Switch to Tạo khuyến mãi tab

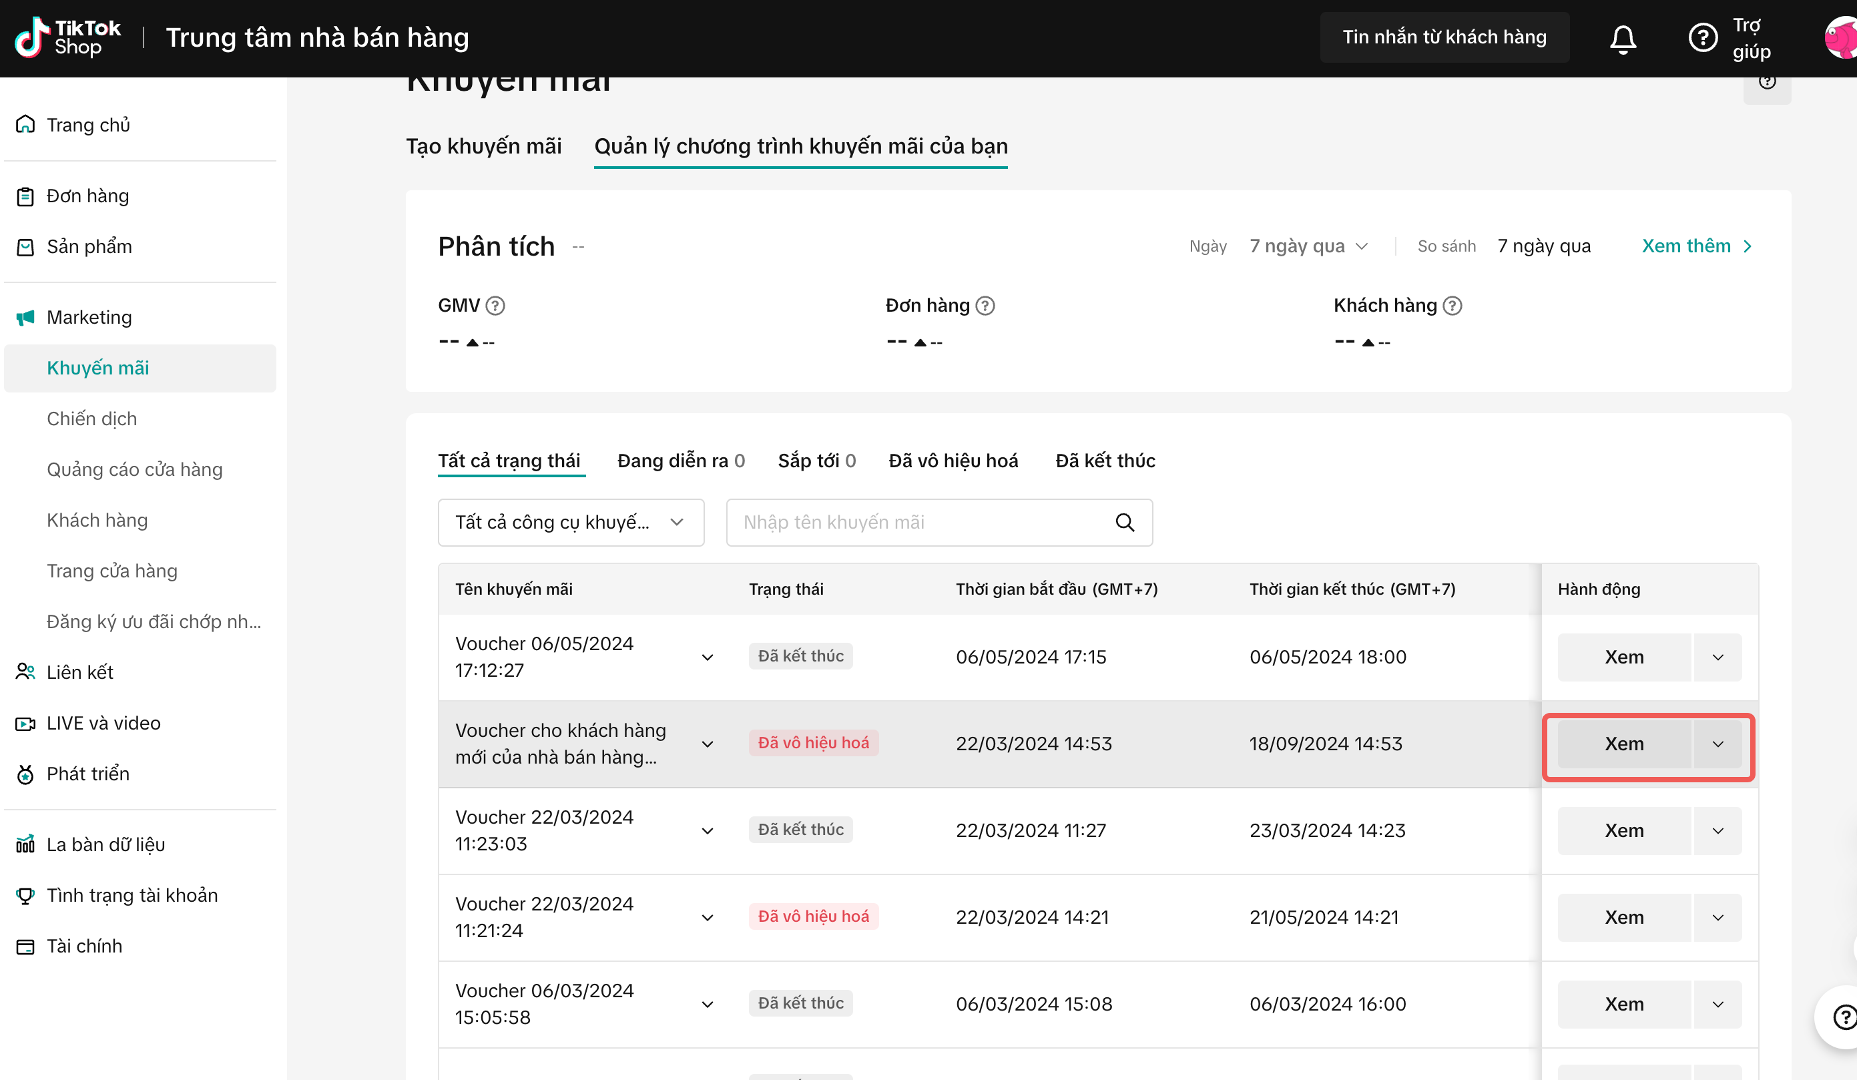[x=483, y=146]
